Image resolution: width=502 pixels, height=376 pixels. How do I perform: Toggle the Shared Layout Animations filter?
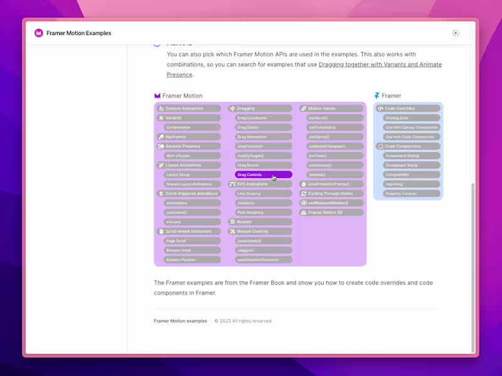tap(192, 184)
